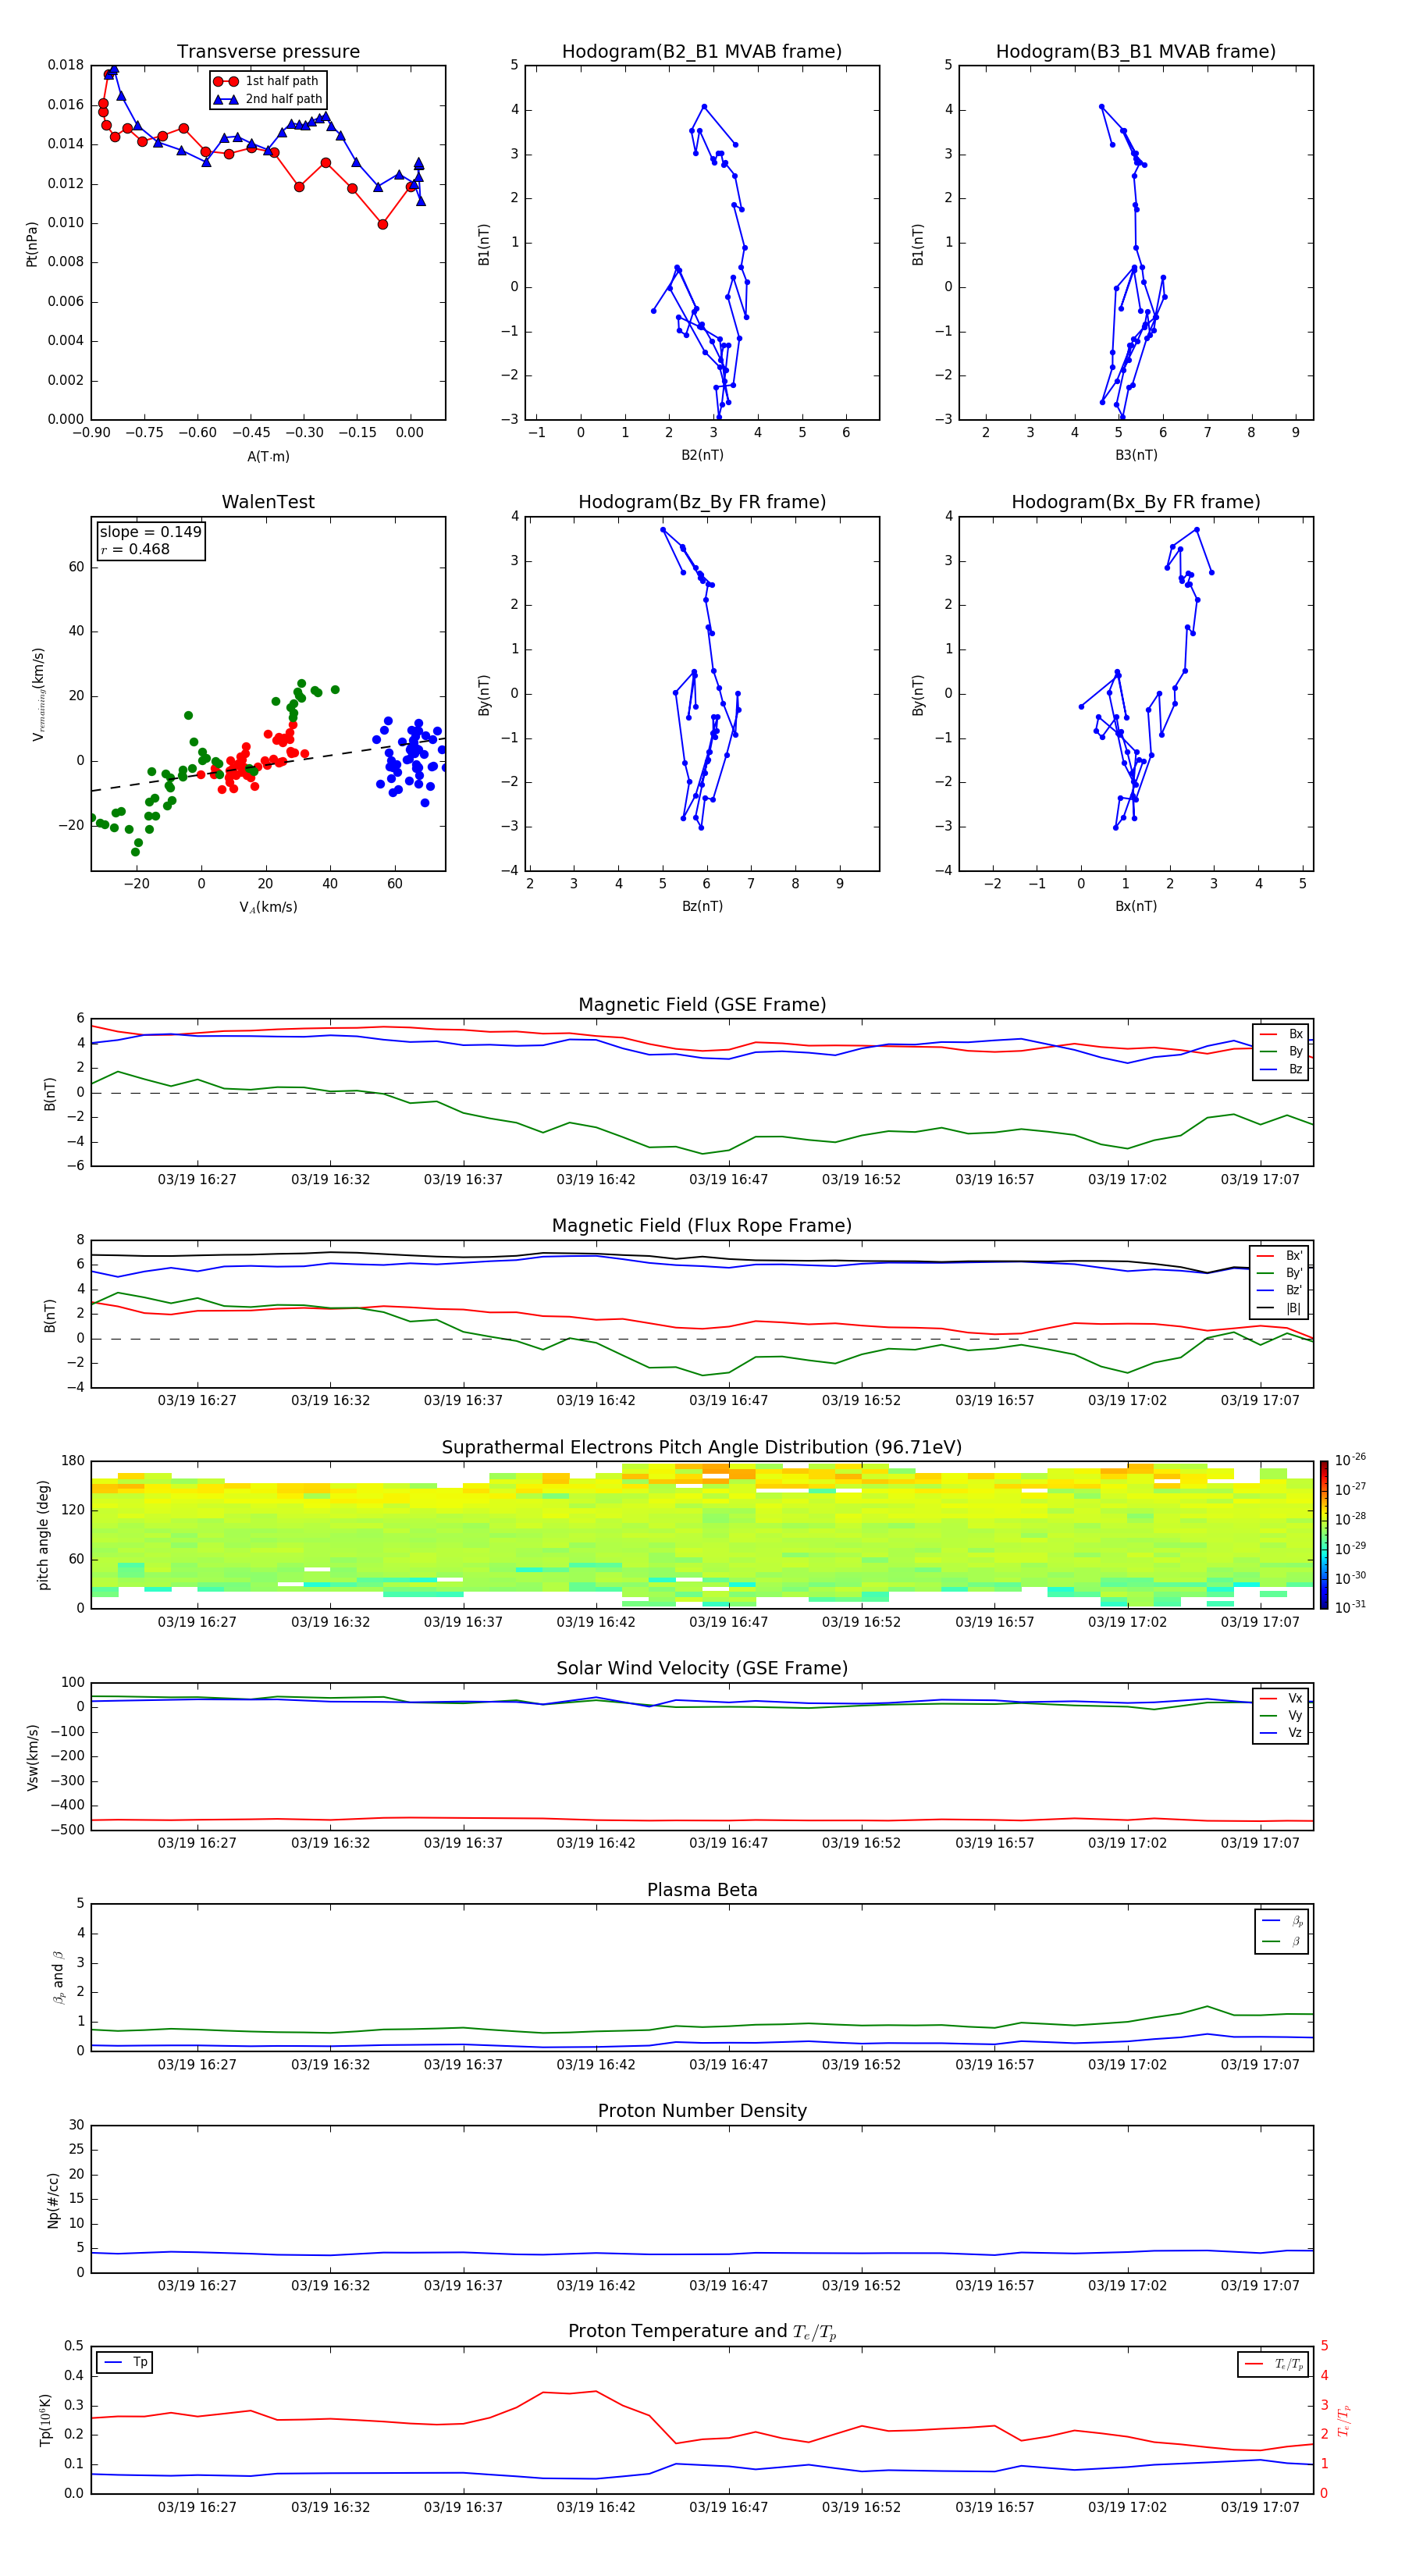Click the "Np(#/cc)" axis label
Viewport: 1405px width, 2576px height.
point(53,2200)
